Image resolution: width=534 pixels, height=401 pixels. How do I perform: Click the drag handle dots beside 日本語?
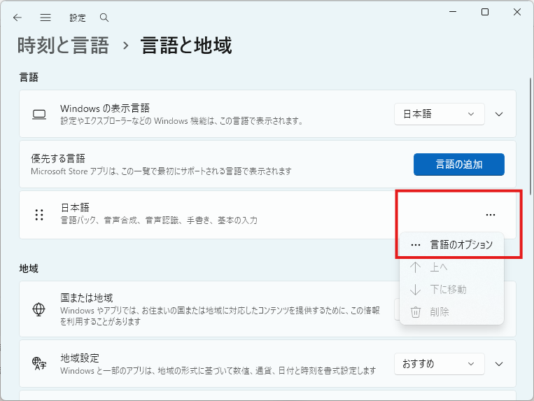click(39, 215)
